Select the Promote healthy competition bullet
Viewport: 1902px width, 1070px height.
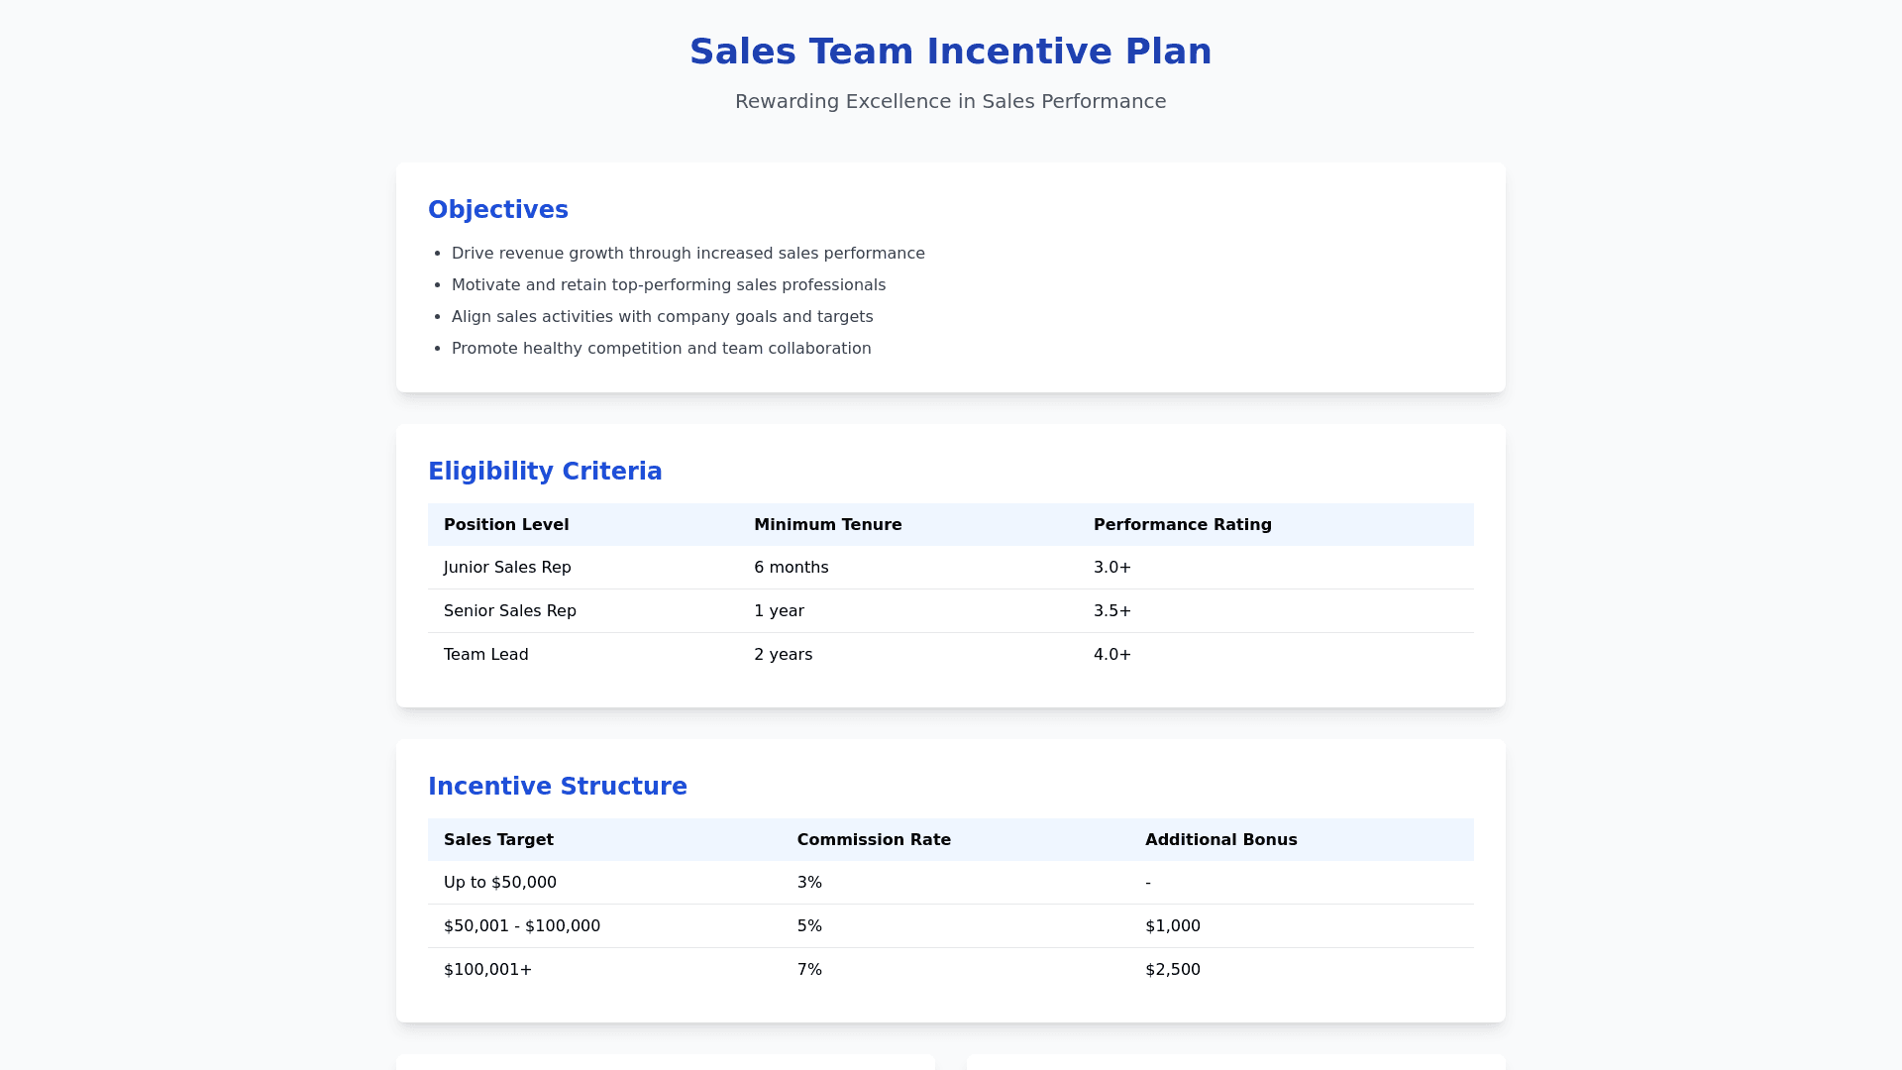click(x=661, y=349)
